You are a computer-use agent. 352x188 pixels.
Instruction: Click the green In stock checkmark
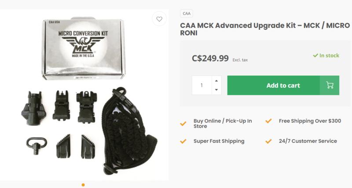pos(315,55)
